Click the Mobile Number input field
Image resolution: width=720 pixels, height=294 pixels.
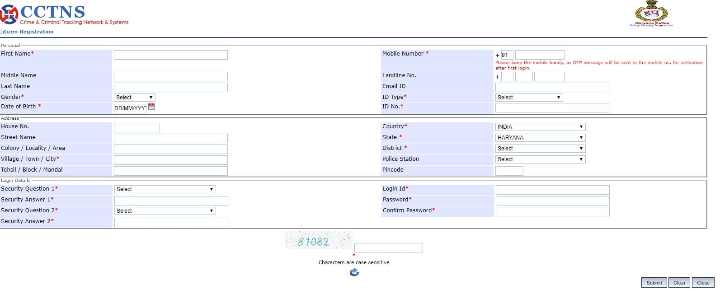coord(540,55)
